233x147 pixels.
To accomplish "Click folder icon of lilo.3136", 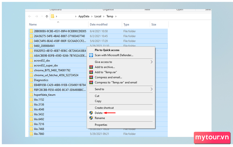I will 31,104.
